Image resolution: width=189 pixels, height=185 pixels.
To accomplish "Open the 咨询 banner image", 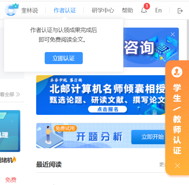I will (151, 47).
